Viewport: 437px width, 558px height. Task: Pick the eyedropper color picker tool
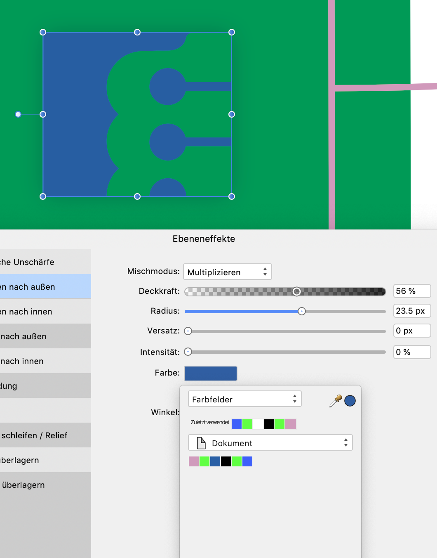336,401
